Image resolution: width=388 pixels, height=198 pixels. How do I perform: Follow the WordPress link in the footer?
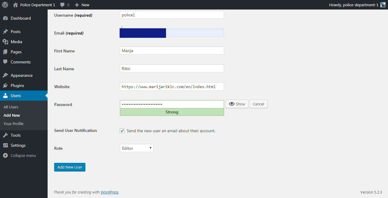pyautogui.click(x=109, y=192)
